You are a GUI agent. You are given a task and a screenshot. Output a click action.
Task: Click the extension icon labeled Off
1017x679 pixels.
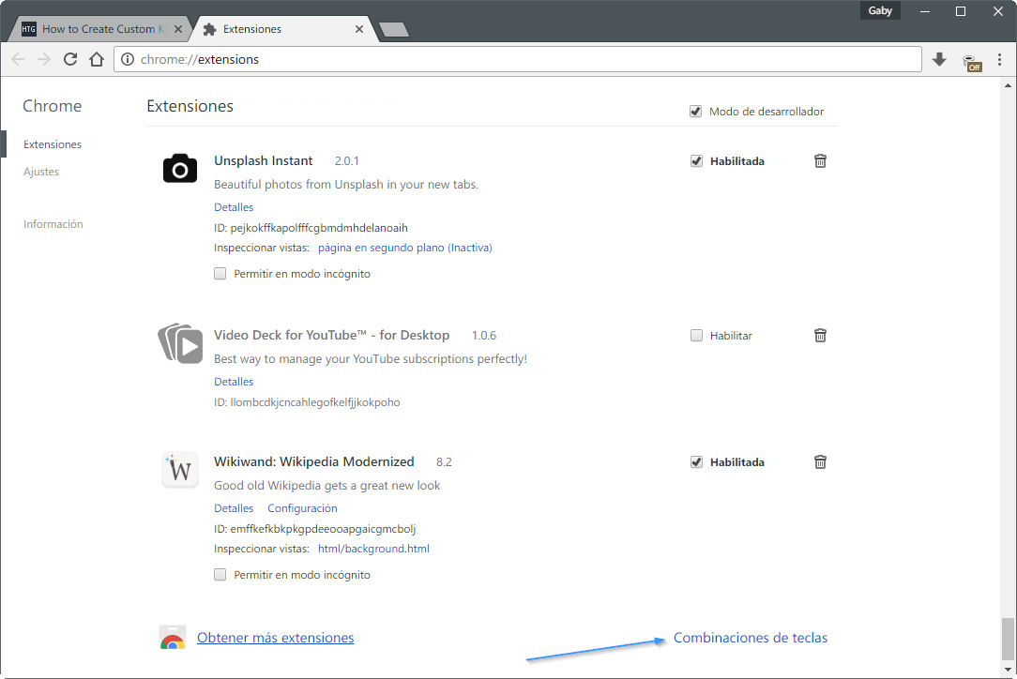pos(972,63)
